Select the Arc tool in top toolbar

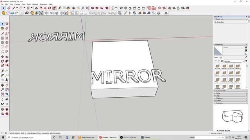pyautogui.click(x=21, y=8)
